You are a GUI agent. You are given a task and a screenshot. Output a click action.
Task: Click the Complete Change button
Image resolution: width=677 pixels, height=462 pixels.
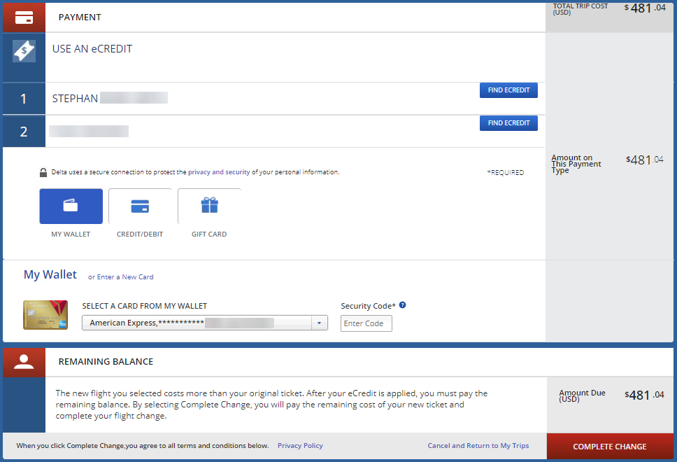click(610, 447)
